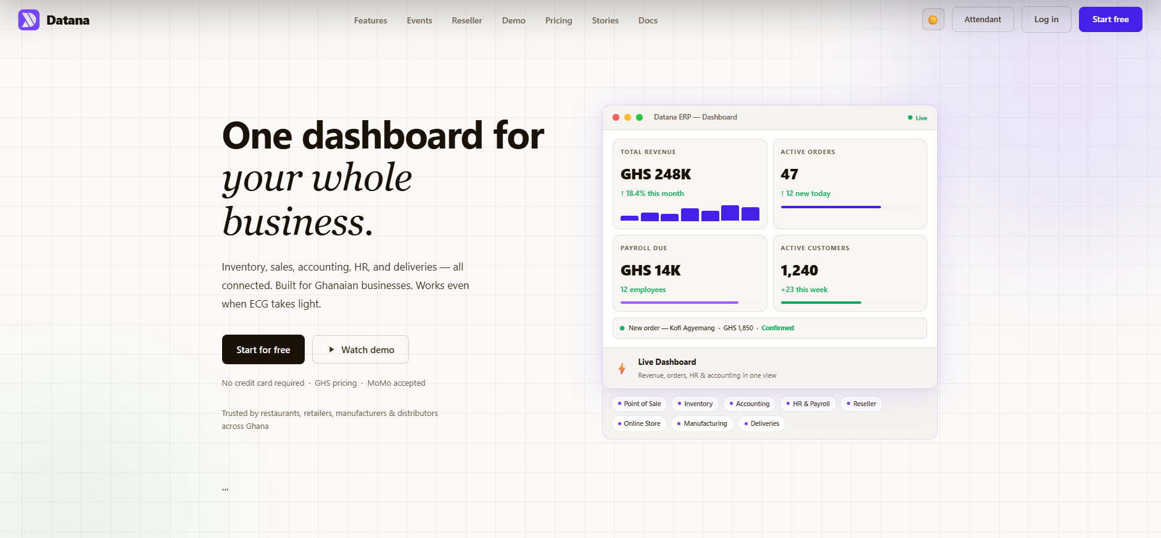Click the Log in button
1161x538 pixels.
(x=1046, y=20)
